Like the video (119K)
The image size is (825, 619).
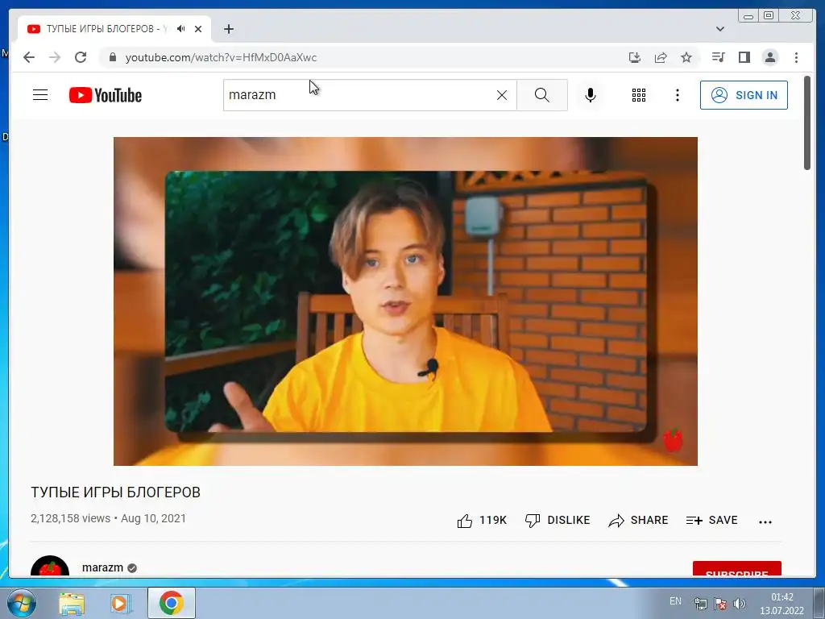click(x=482, y=521)
